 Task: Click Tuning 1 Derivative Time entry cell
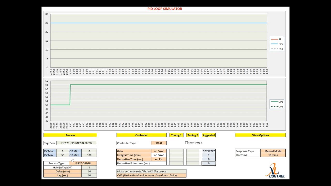pyautogui.click(x=176, y=159)
